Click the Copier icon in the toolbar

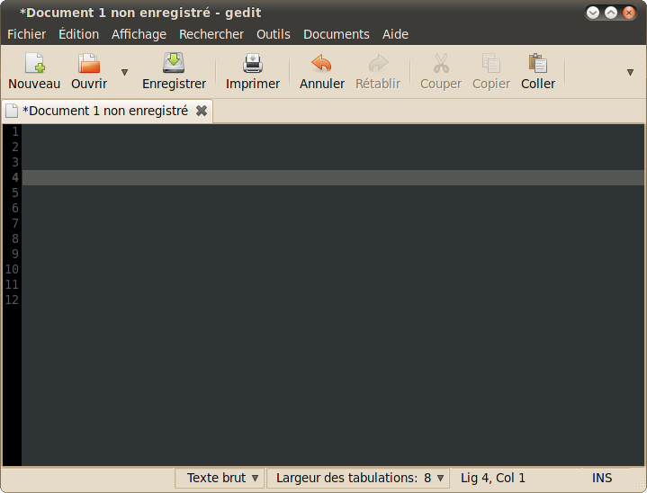click(491, 64)
